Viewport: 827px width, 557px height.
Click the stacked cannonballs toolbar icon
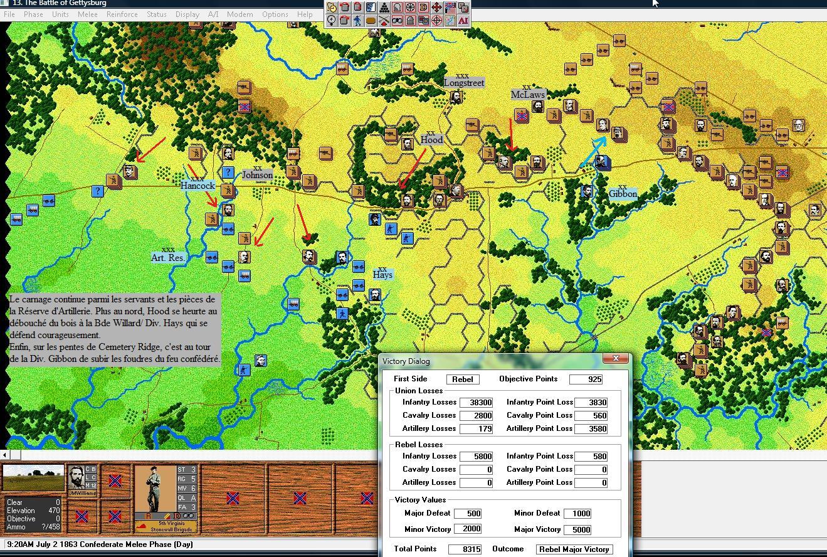point(384,8)
